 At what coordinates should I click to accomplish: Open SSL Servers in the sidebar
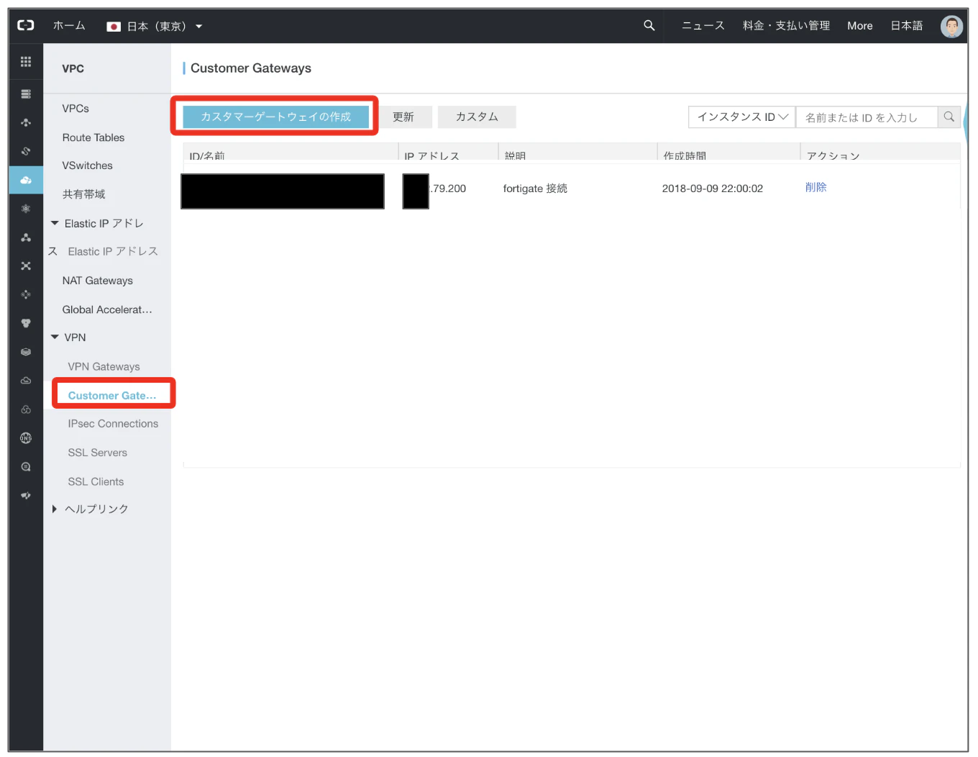(98, 453)
